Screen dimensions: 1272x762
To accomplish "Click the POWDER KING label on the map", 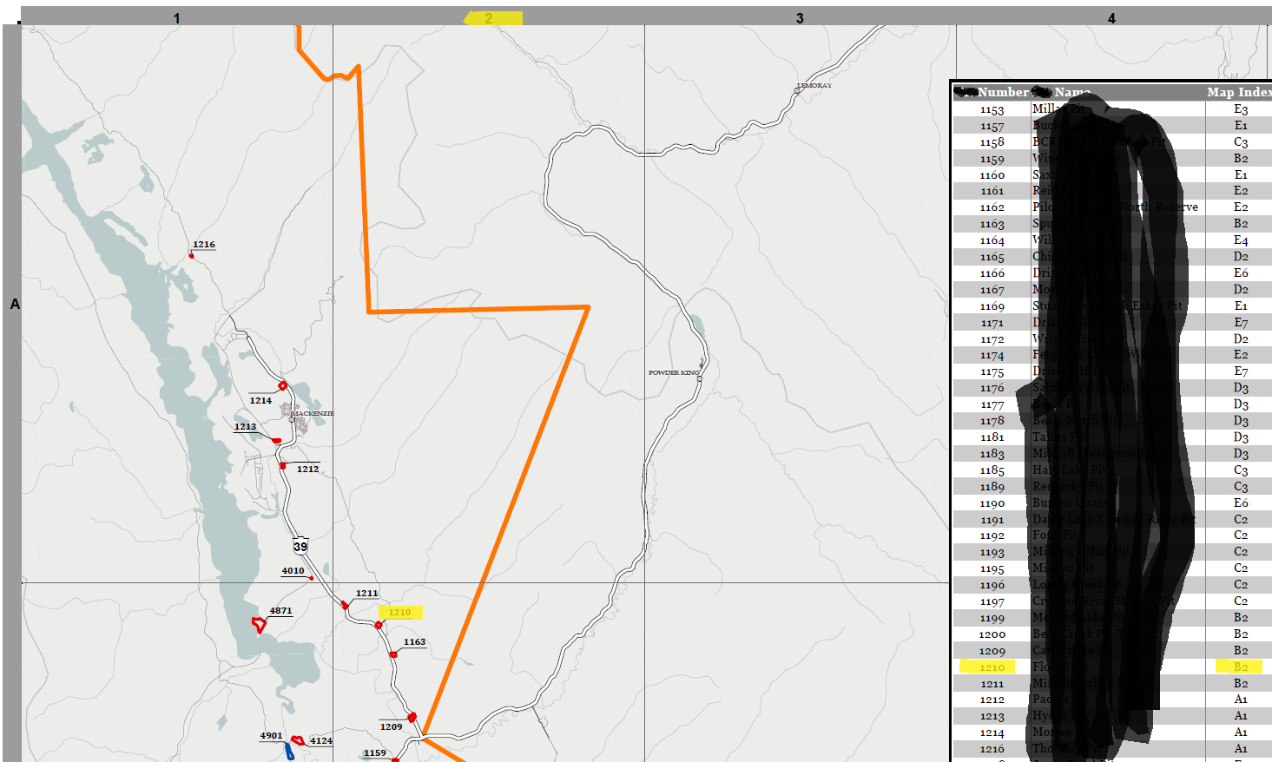I will (674, 372).
